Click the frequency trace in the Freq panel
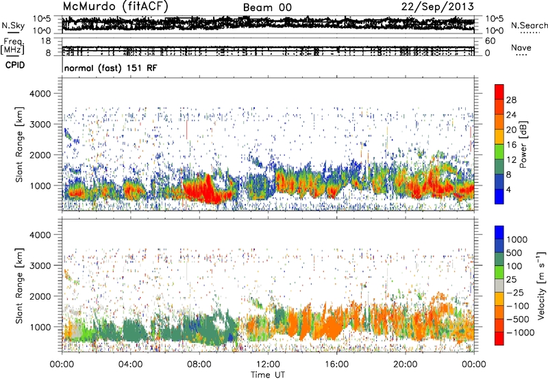 pyautogui.click(x=268, y=49)
